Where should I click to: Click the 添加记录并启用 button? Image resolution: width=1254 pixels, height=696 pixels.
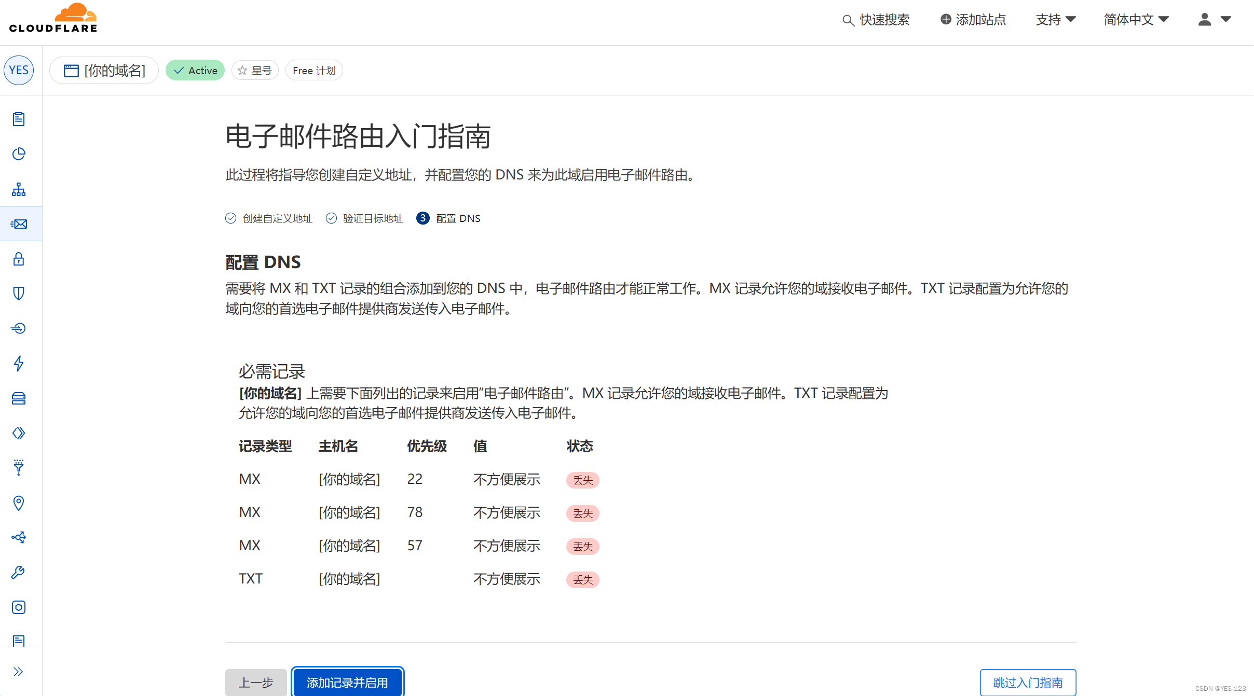[x=347, y=683]
